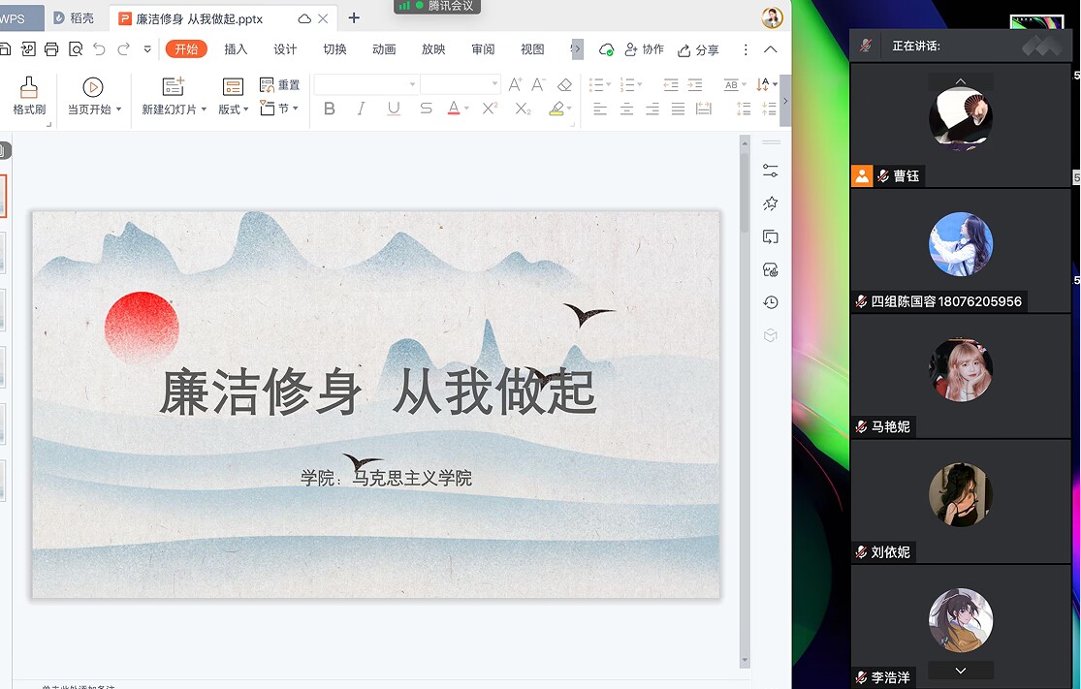Image resolution: width=1081 pixels, height=689 pixels.
Task: Collapse the participant list chevron below 李浩洋
Action: (960, 670)
